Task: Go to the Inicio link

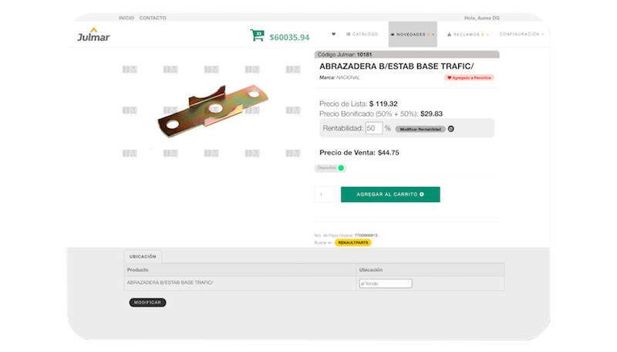Action: (126, 18)
